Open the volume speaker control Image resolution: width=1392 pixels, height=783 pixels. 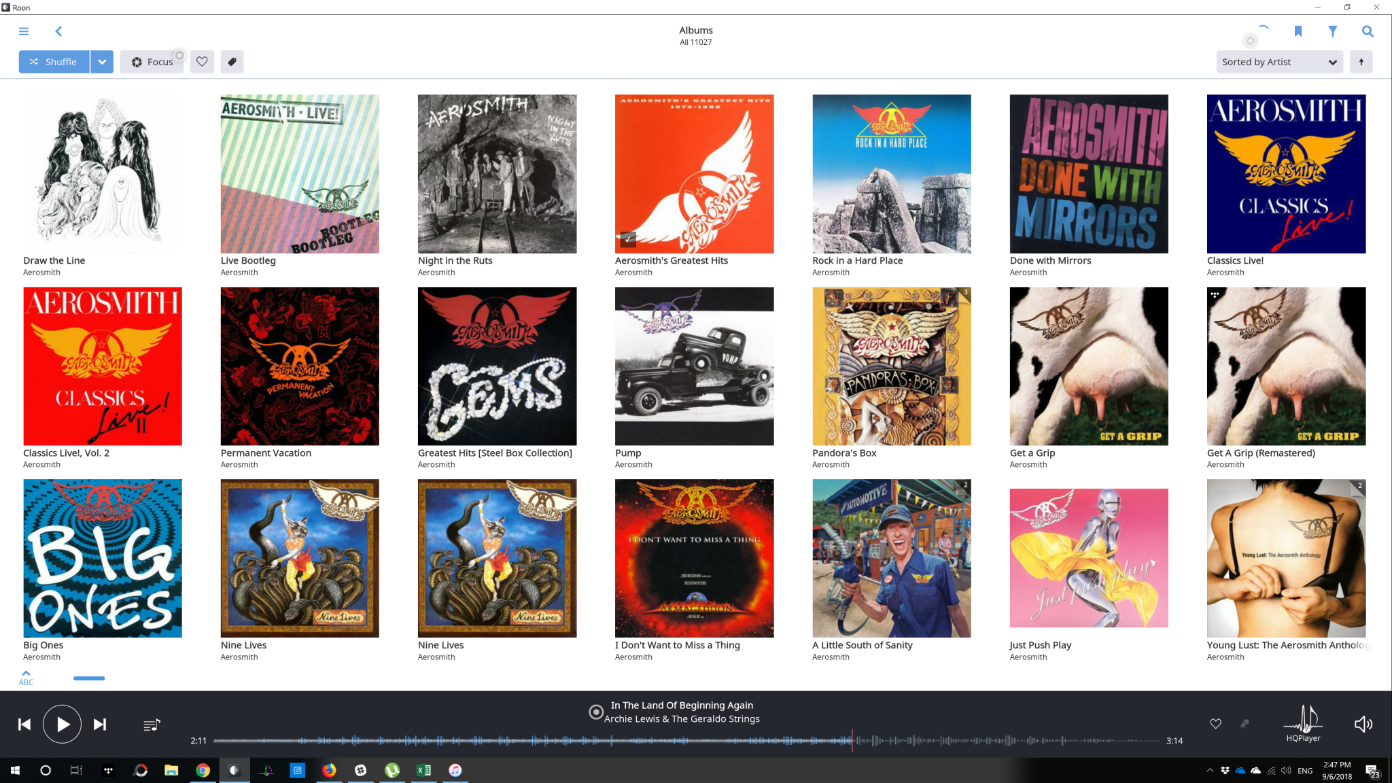[1363, 724]
